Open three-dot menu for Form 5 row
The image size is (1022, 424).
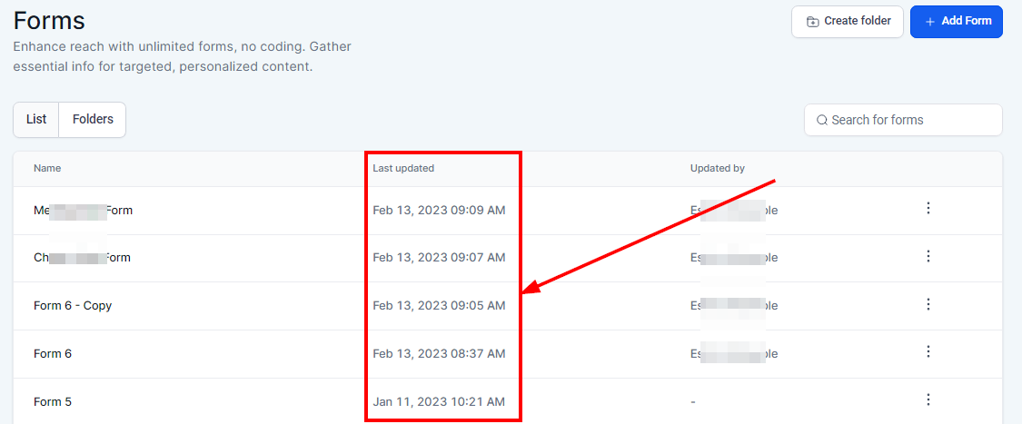pos(928,399)
